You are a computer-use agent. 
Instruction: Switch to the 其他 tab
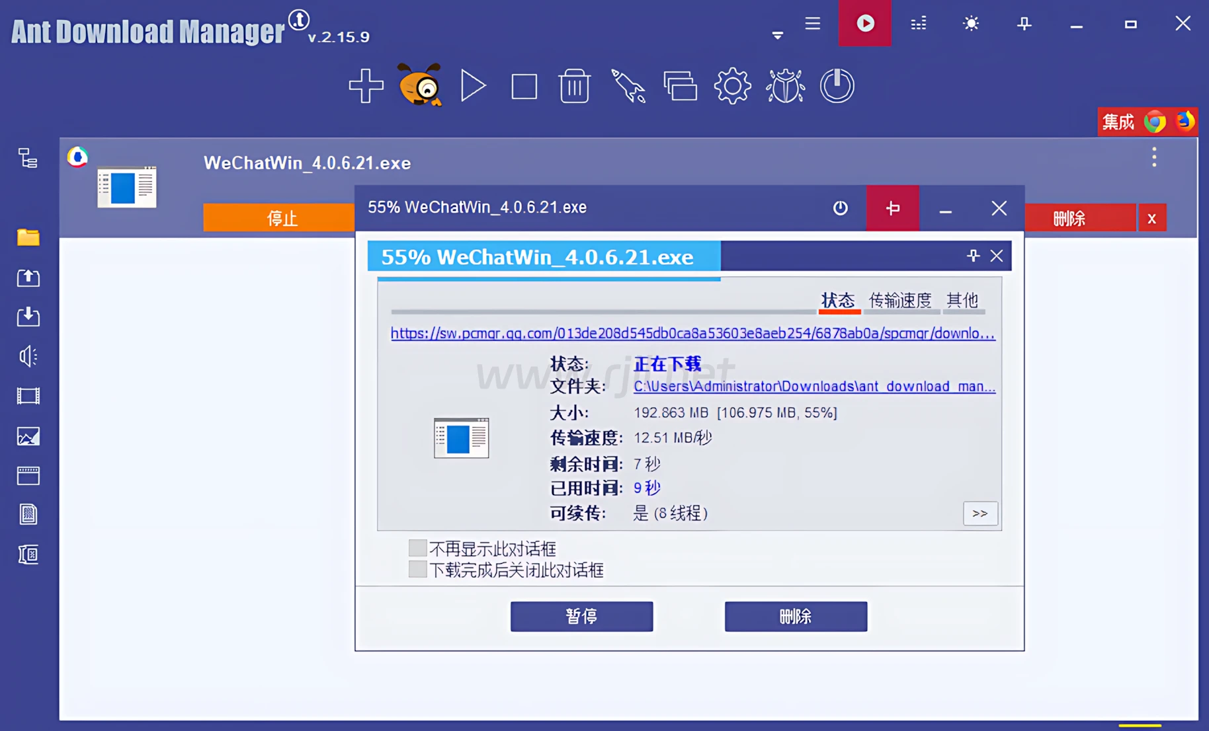(962, 301)
